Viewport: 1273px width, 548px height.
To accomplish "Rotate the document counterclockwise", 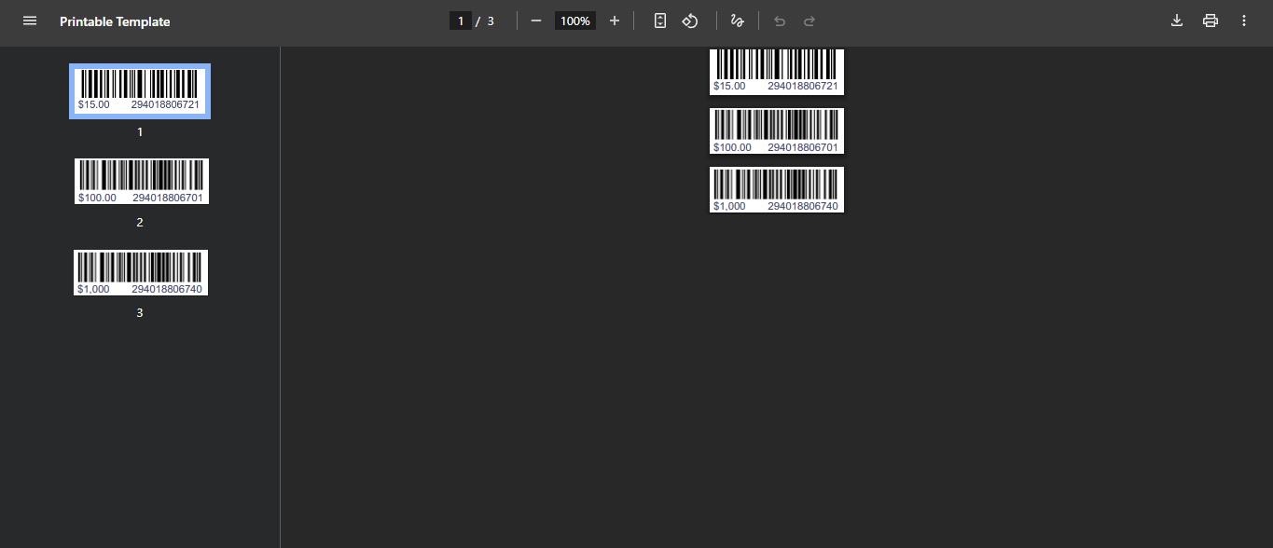I will tap(690, 21).
